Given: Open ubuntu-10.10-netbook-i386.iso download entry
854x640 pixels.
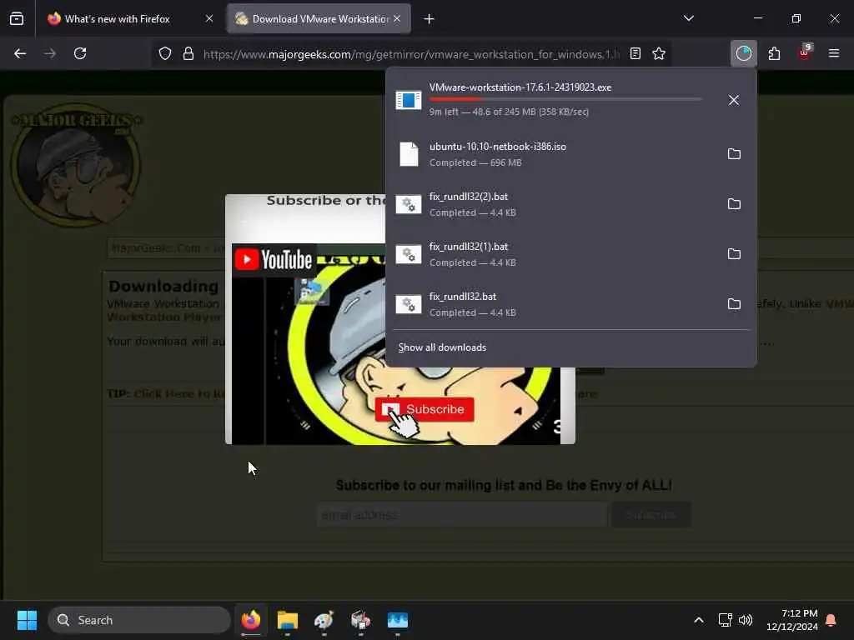Looking at the screenshot, I should click(553, 154).
